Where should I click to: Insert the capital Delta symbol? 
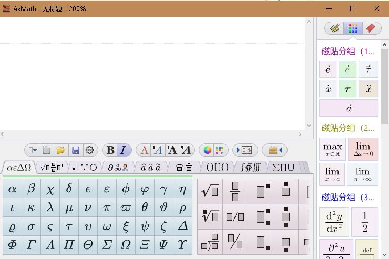tap(182, 226)
